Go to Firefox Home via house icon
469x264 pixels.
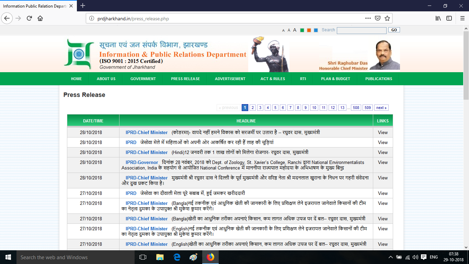pos(40,18)
